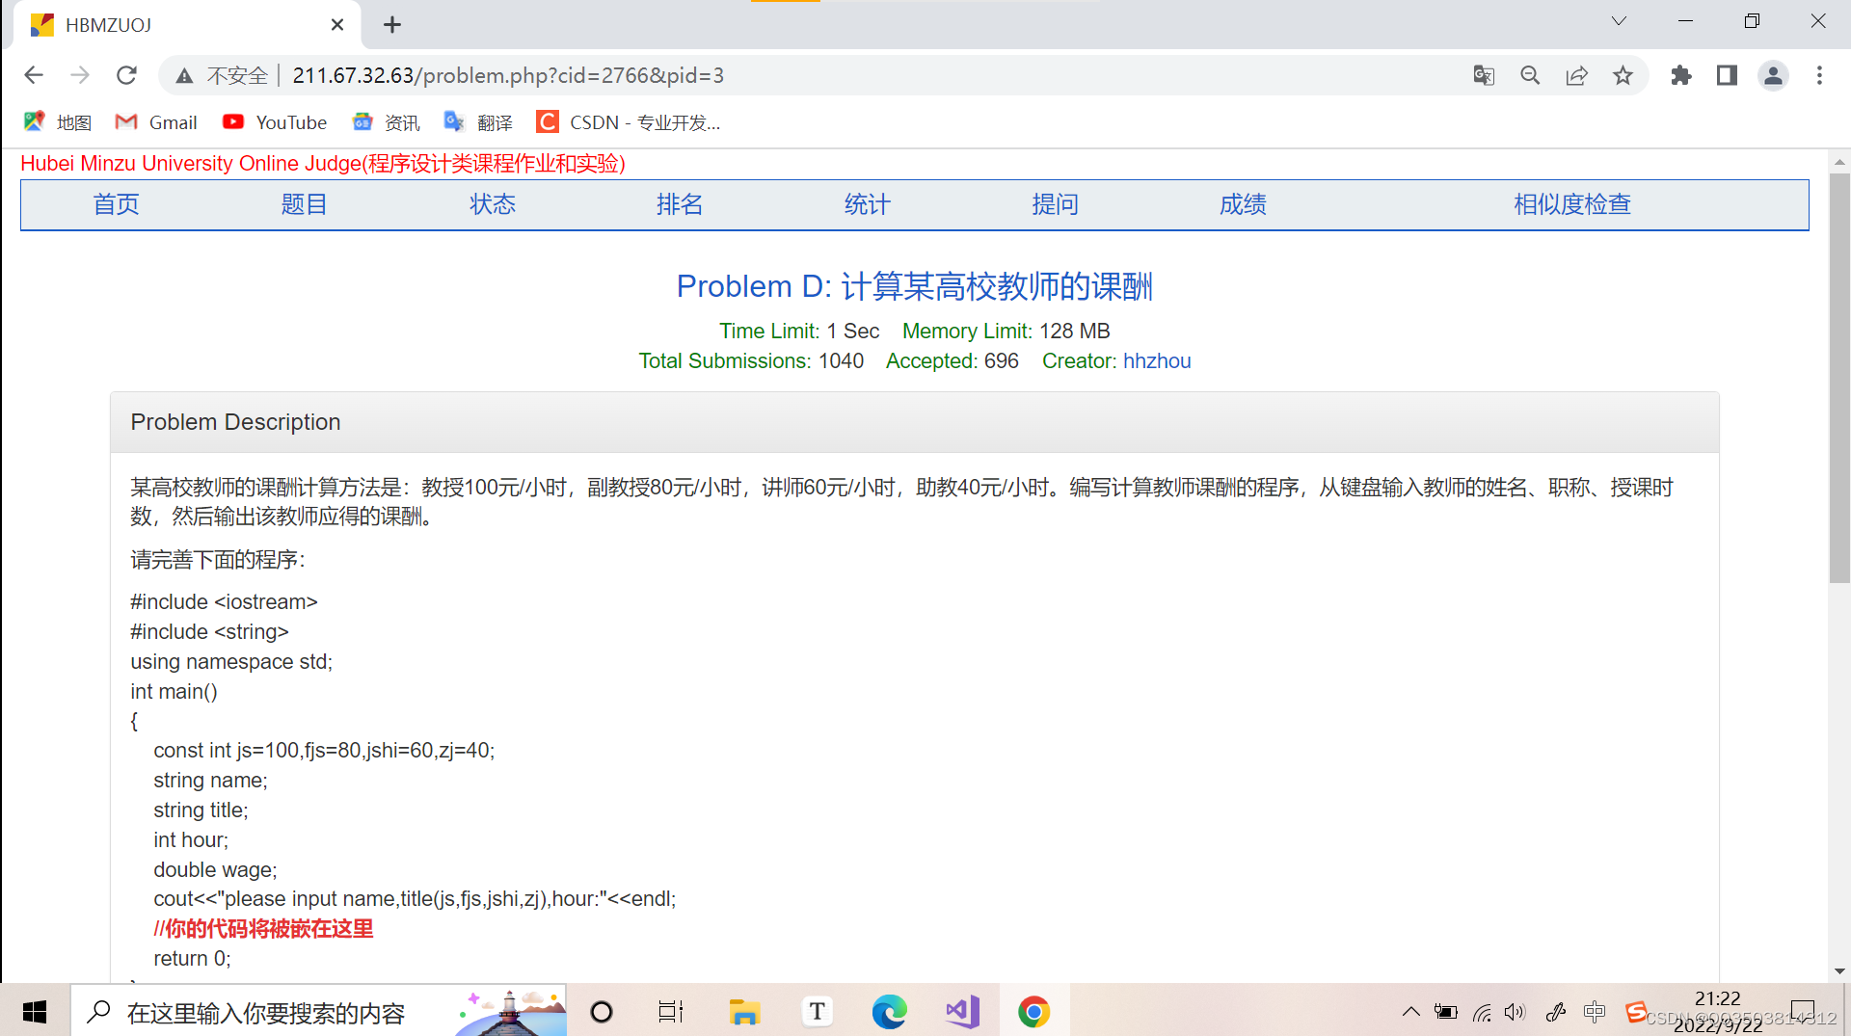Reload the current page
The height and width of the screenshot is (1036, 1851).
point(126,75)
